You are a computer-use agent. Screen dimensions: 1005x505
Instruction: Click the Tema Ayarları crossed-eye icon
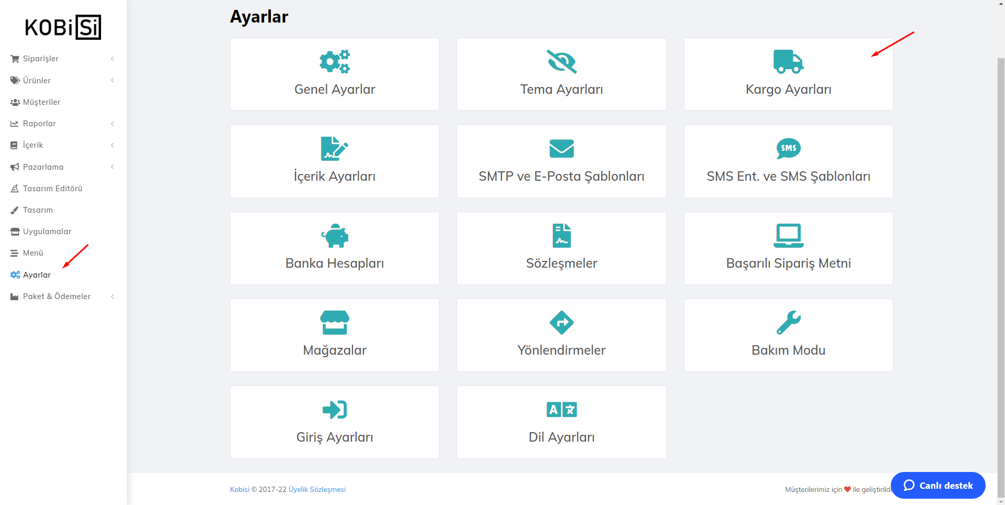[x=561, y=62]
